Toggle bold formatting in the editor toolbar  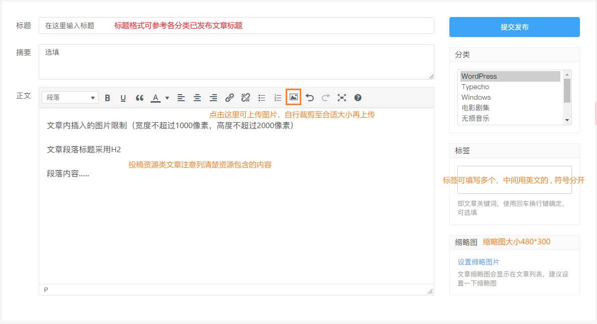tap(107, 98)
